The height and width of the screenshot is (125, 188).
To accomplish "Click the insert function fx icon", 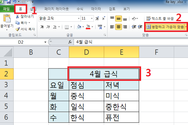I will [x=70, y=42].
